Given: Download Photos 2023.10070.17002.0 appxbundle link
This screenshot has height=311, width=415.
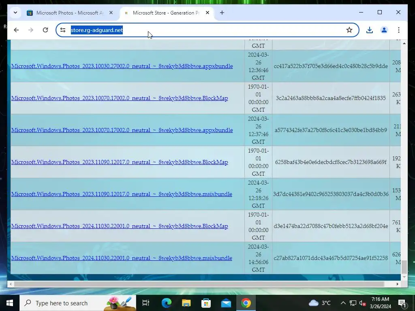Looking at the screenshot, I should [x=122, y=130].
